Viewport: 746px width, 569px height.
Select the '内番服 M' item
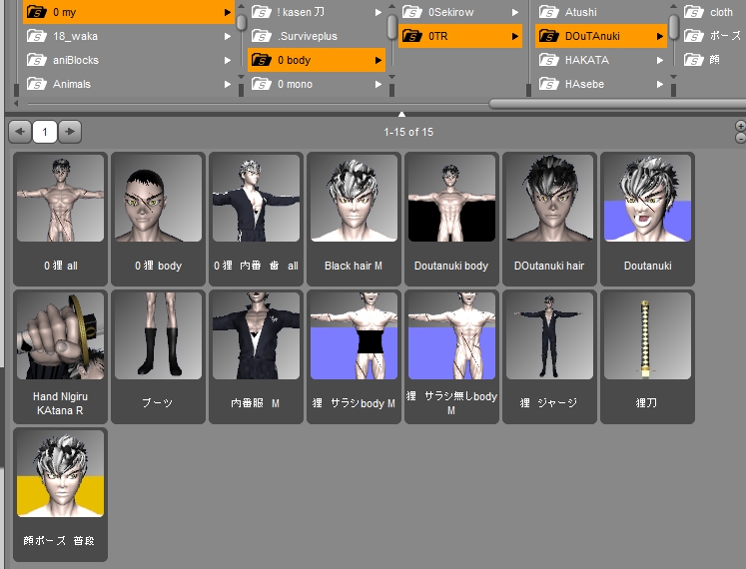256,356
